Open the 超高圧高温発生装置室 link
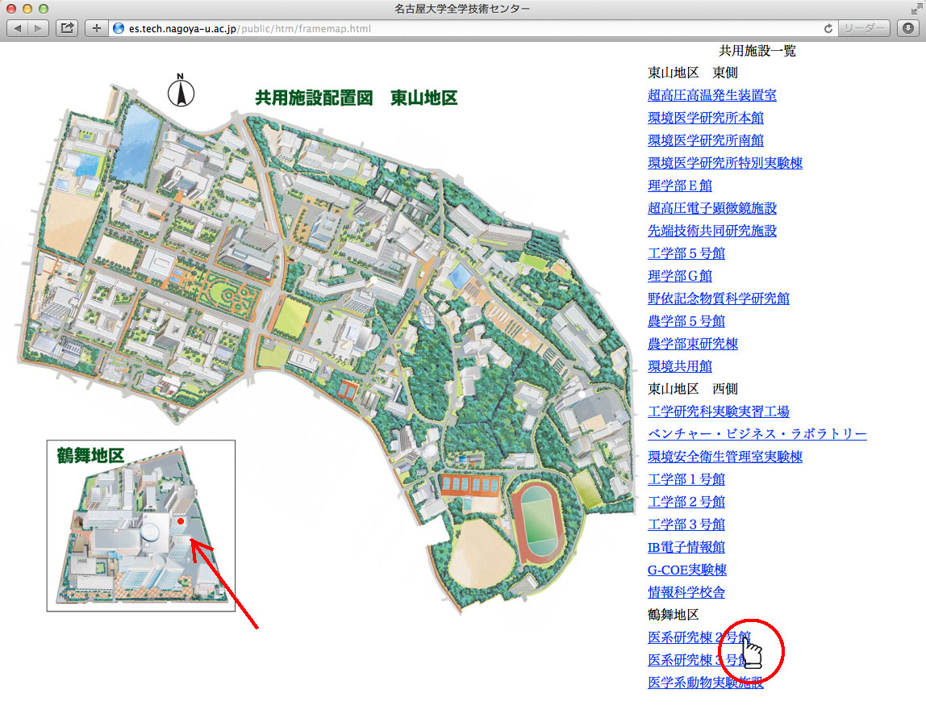Viewport: 926px width, 706px height. point(711,95)
